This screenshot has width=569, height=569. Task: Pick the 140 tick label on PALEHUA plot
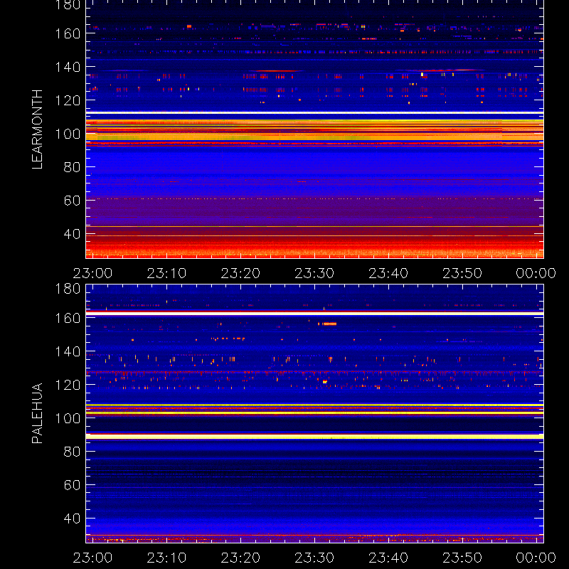click(x=68, y=351)
